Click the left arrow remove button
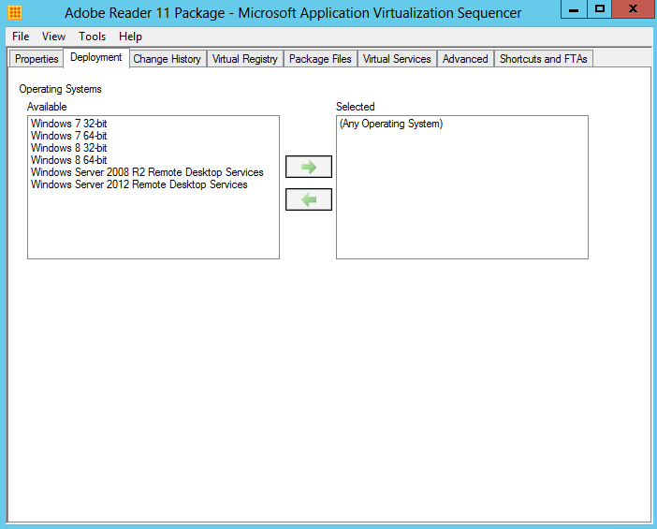The width and height of the screenshot is (657, 529). (309, 199)
